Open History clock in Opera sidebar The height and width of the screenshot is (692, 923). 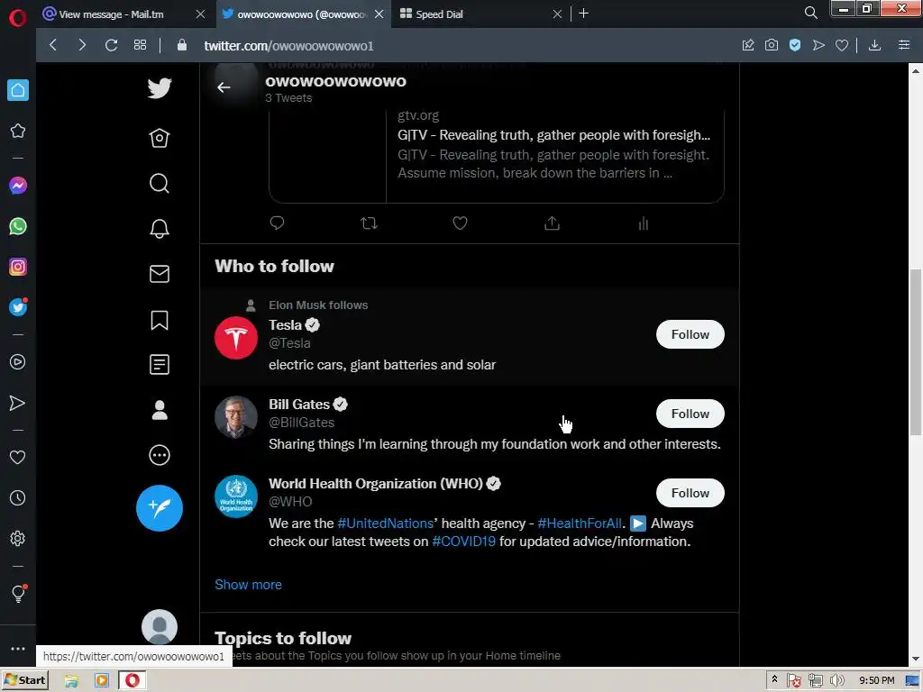pos(18,497)
